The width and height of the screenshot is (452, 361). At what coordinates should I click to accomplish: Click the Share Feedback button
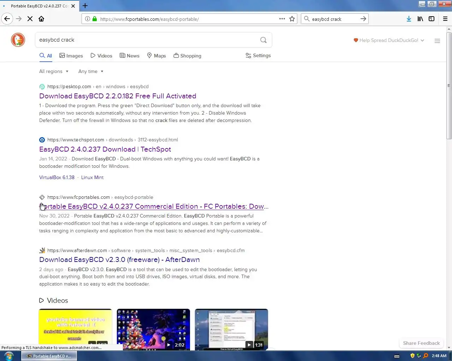(x=421, y=343)
